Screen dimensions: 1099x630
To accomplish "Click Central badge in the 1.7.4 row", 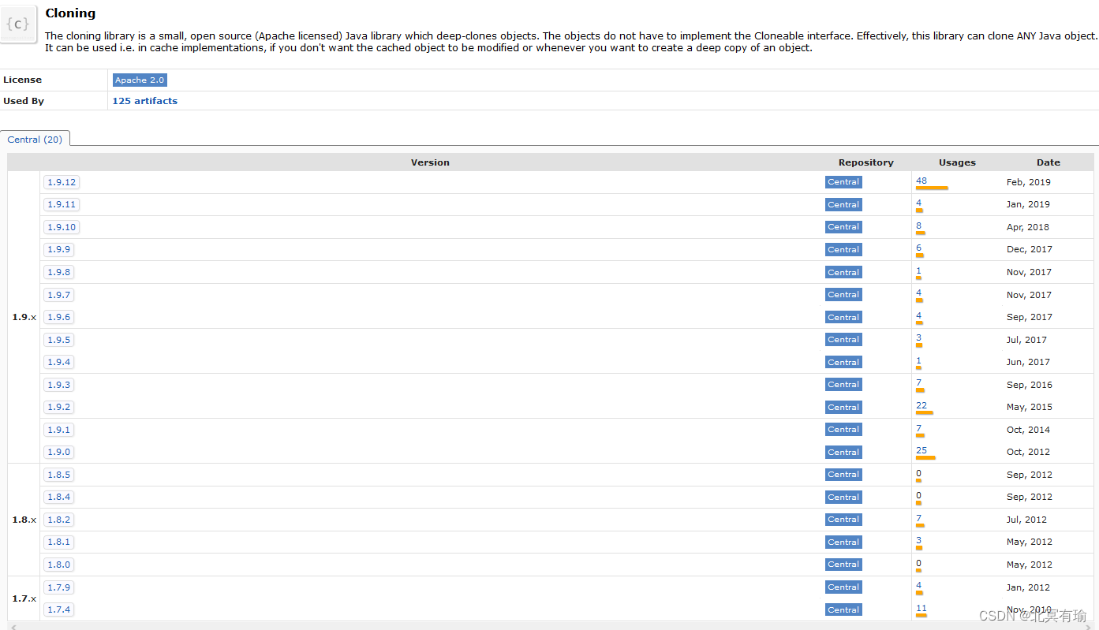I will tap(843, 609).
